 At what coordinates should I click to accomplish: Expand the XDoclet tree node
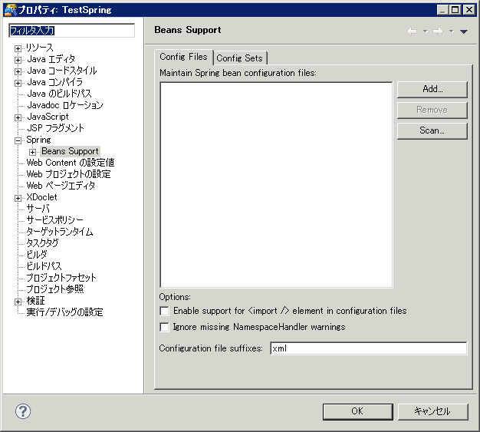coord(18,198)
